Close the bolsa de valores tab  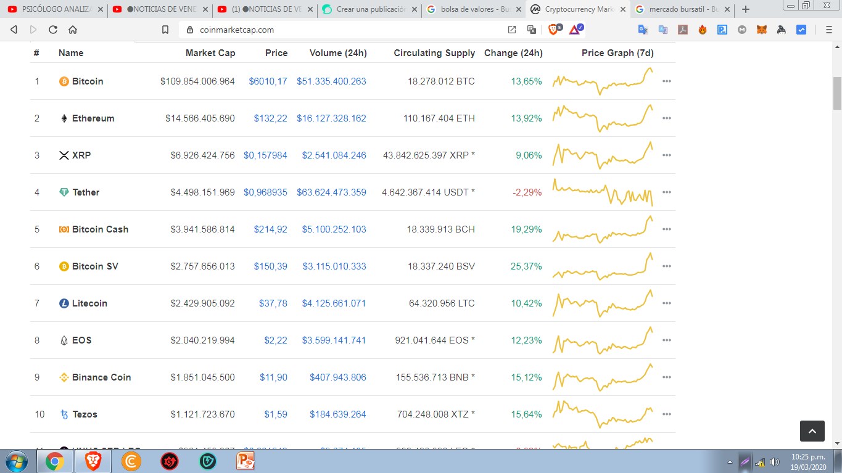[518, 10]
